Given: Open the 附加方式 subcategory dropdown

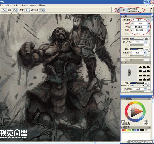Looking at the screenshot, I should click(x=142, y=30).
